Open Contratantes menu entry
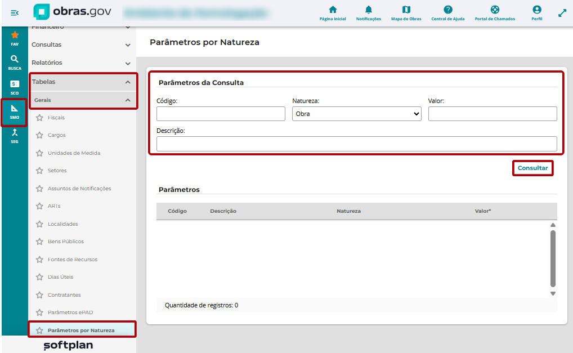 (64, 295)
